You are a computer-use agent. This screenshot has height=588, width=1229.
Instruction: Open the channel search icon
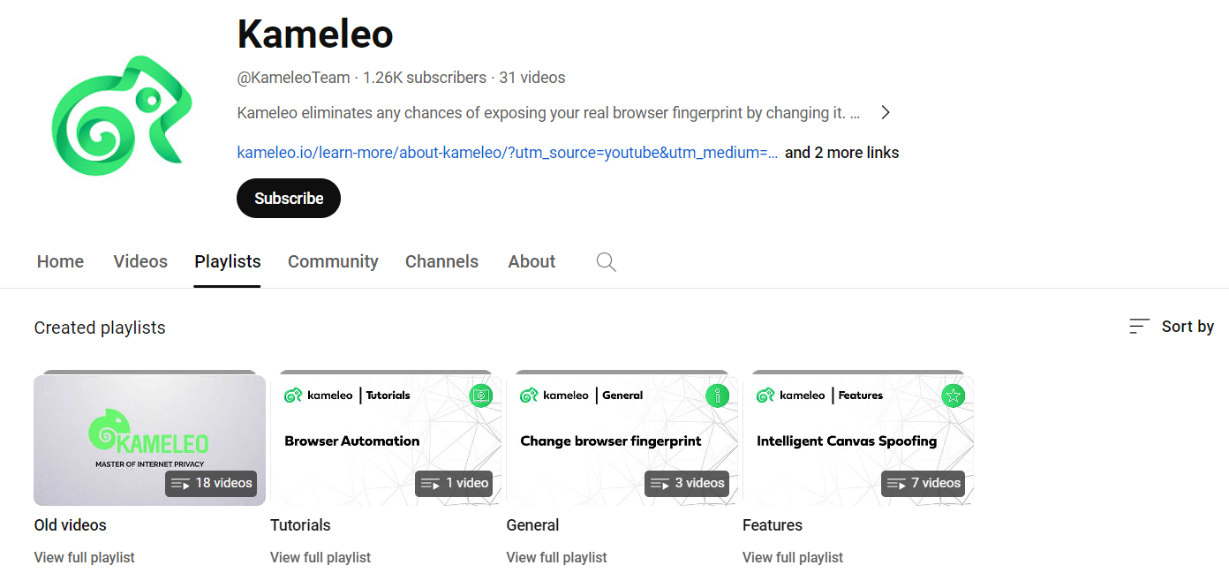pos(606,261)
